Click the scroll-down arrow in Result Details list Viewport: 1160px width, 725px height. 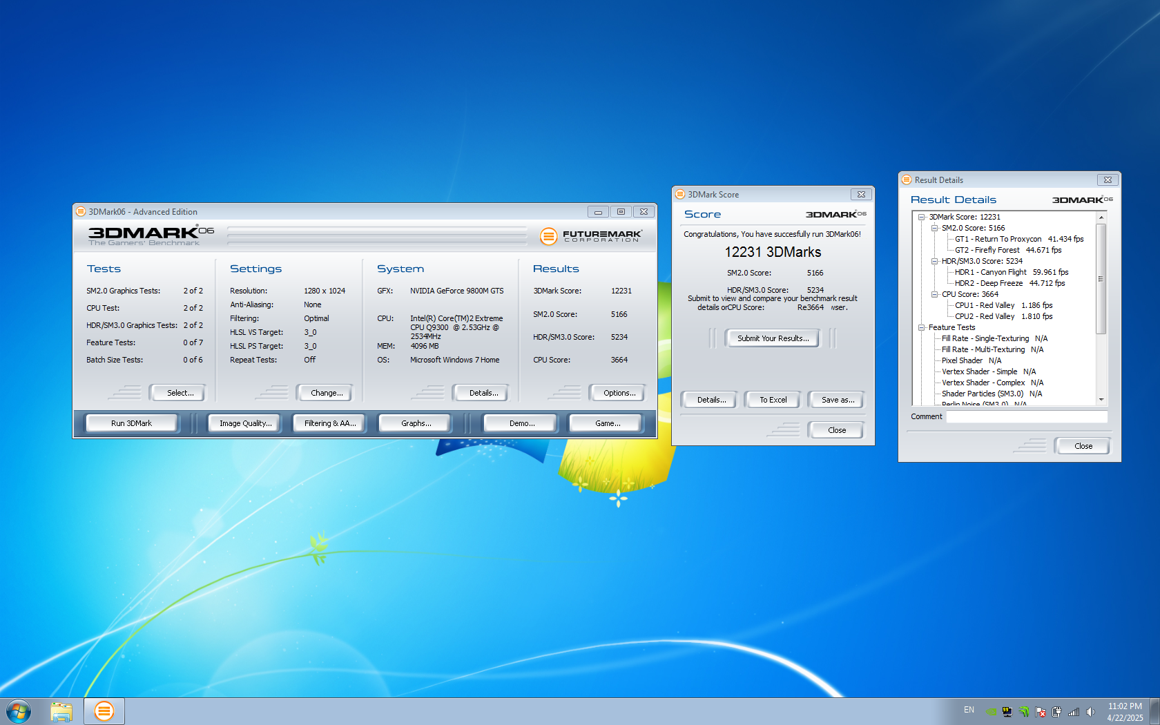pyautogui.click(x=1101, y=399)
